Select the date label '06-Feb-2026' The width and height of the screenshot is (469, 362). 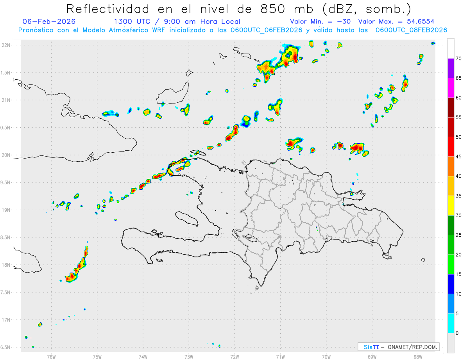tap(49, 21)
